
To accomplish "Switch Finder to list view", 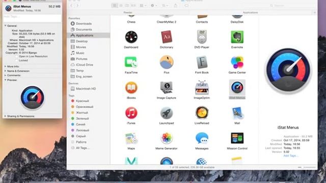I will pyautogui.click(x=121, y=6).
